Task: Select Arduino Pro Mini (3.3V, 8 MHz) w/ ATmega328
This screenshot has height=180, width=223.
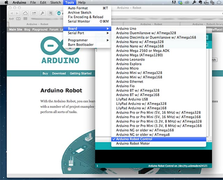Action: (x=159, y=121)
